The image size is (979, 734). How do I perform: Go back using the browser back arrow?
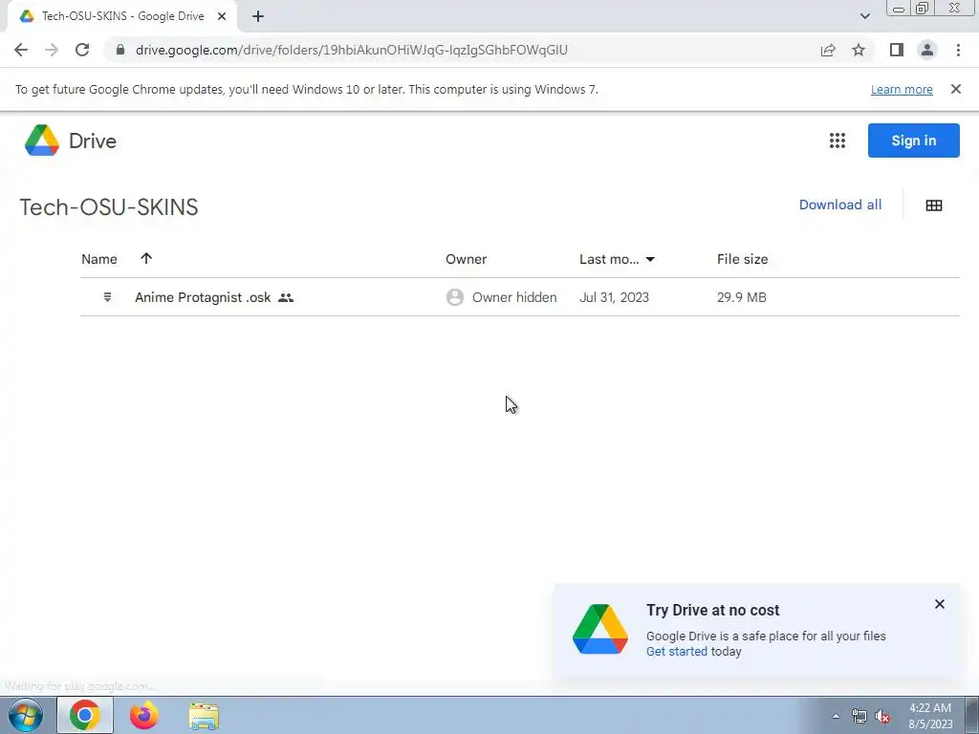21,50
